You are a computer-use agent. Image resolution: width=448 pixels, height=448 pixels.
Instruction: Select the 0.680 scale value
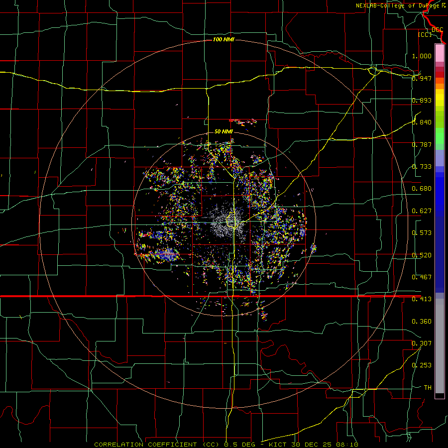422,189
